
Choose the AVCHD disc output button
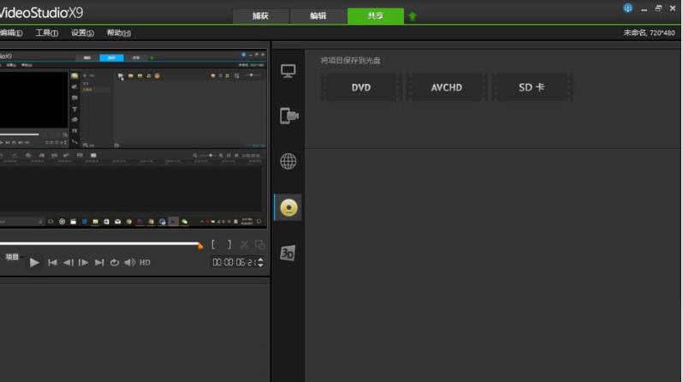(447, 87)
